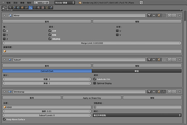Enable the Z axis checkbox in Mirror
Viewport: 187px width, 125px height.
4,39
